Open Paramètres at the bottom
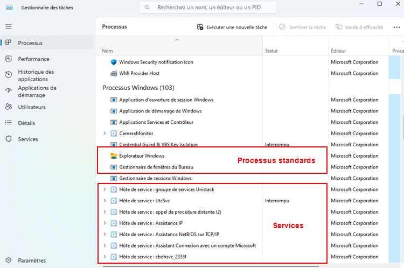This screenshot has height=268, width=404. (x=47, y=260)
